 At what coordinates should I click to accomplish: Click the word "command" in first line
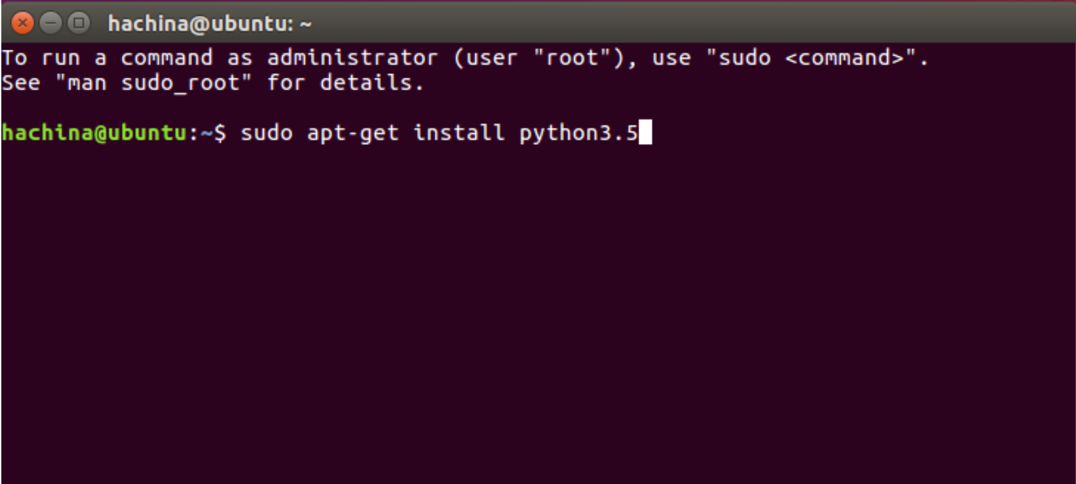[167, 58]
